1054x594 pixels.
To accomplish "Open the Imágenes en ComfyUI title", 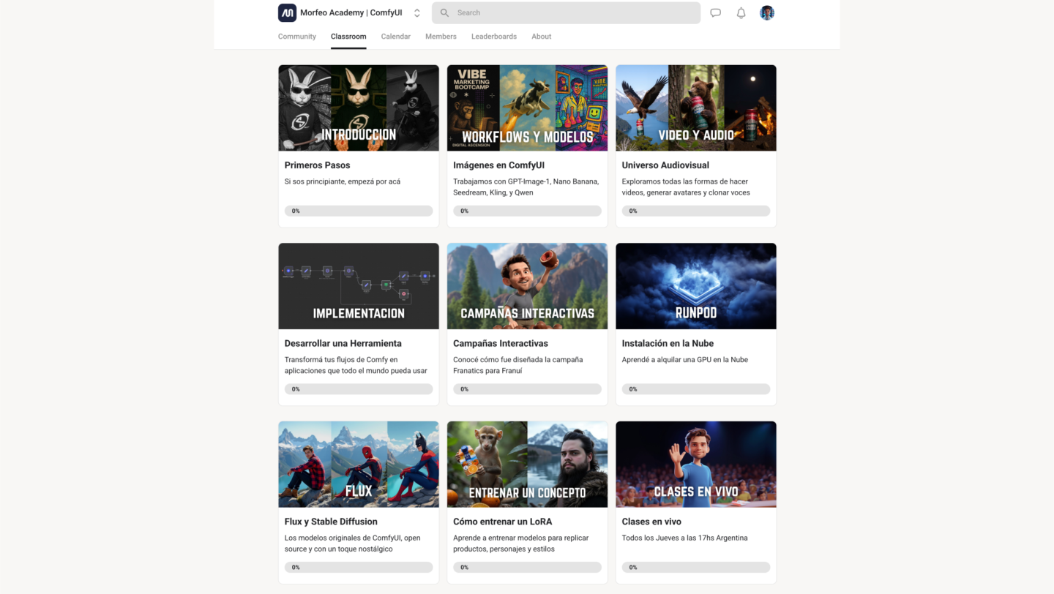I will 499,165.
